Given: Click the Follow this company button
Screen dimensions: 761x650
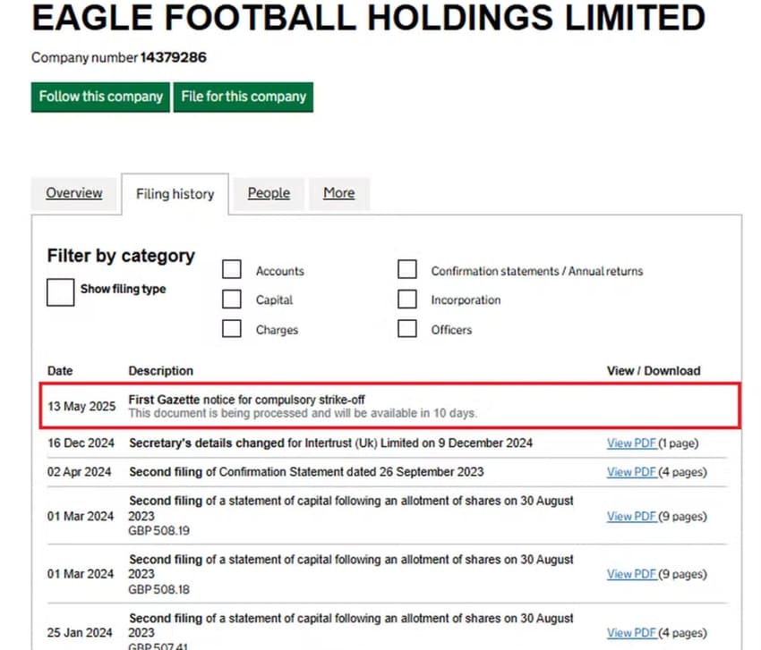Looking at the screenshot, I should (x=100, y=97).
